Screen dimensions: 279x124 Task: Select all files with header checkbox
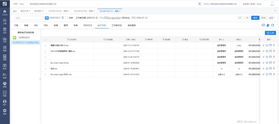tap(45, 40)
